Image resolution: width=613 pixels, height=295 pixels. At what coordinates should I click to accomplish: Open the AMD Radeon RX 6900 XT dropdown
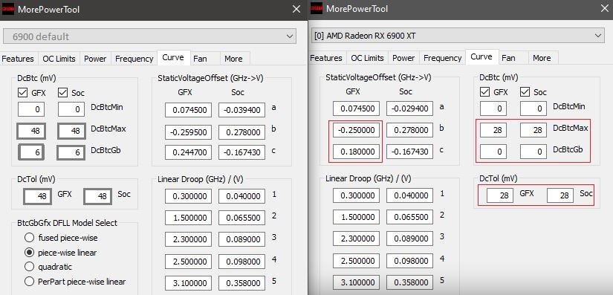click(x=458, y=36)
